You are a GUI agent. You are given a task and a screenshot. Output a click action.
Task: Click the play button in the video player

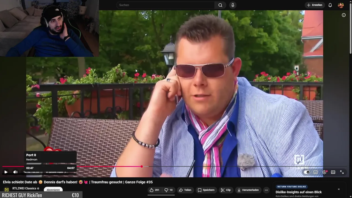click(6, 172)
